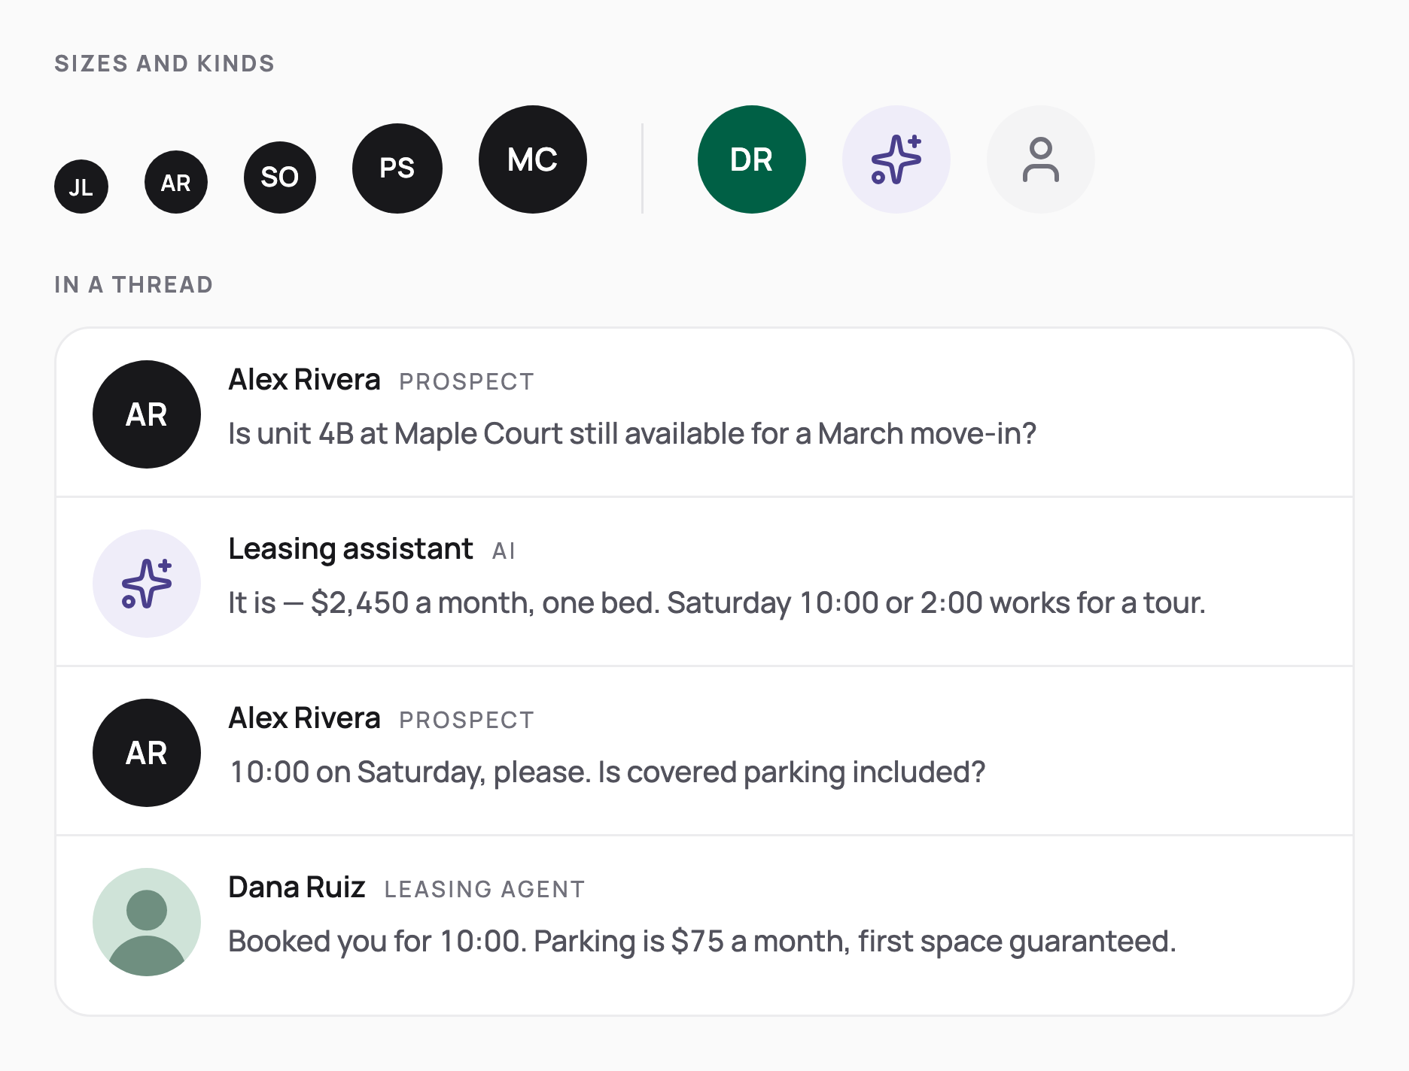1409x1071 pixels.
Task: Click message 'It is — $2,450 a month...'
Action: [x=717, y=603]
